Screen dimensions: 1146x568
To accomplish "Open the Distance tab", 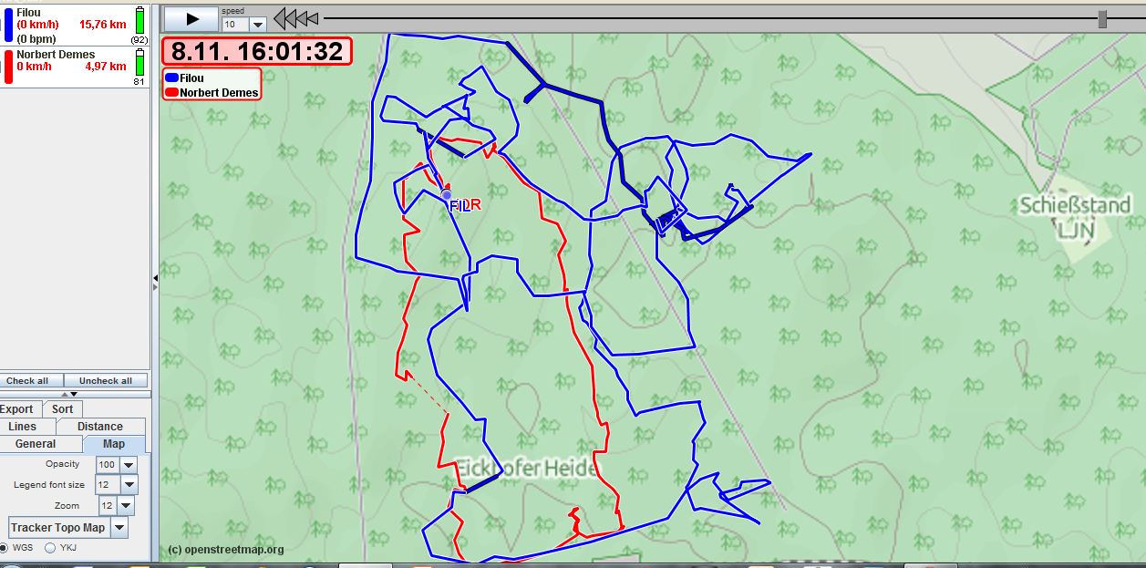I will (100, 426).
